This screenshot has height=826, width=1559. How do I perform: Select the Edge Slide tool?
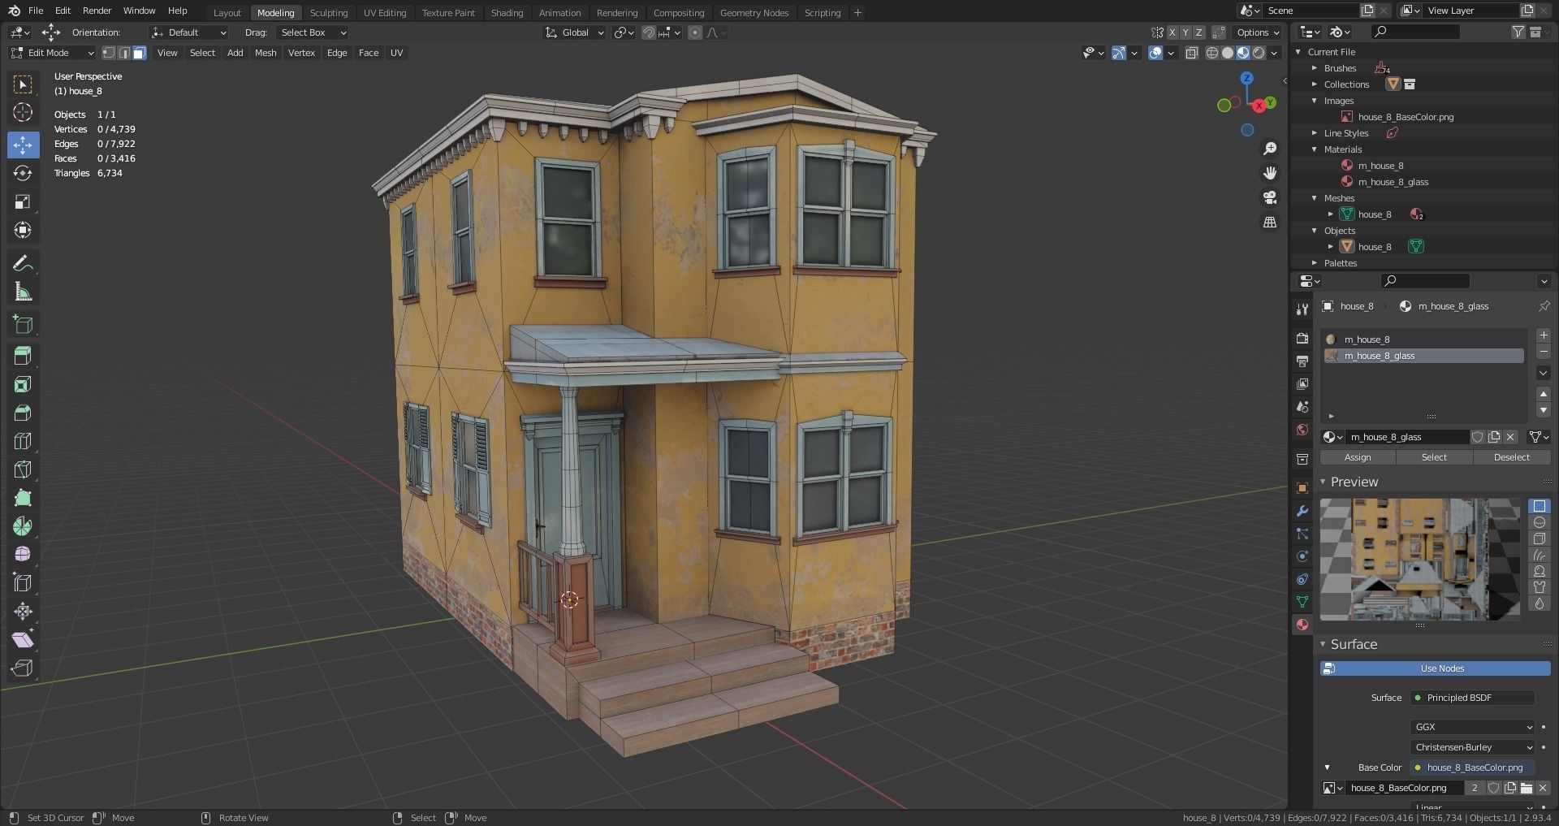pyautogui.click(x=23, y=582)
